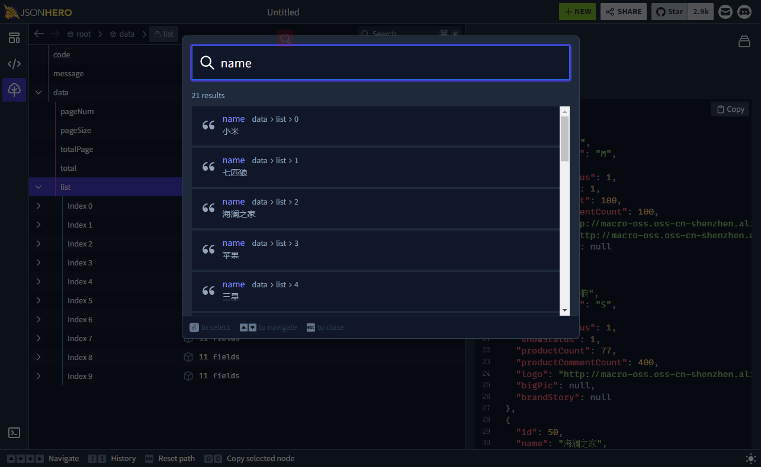Copy the JSON using Copy button
The height and width of the screenshot is (467, 761).
[x=730, y=109]
